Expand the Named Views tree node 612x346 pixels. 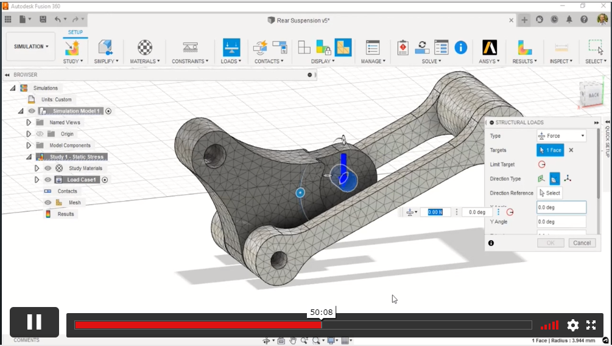[x=28, y=122]
